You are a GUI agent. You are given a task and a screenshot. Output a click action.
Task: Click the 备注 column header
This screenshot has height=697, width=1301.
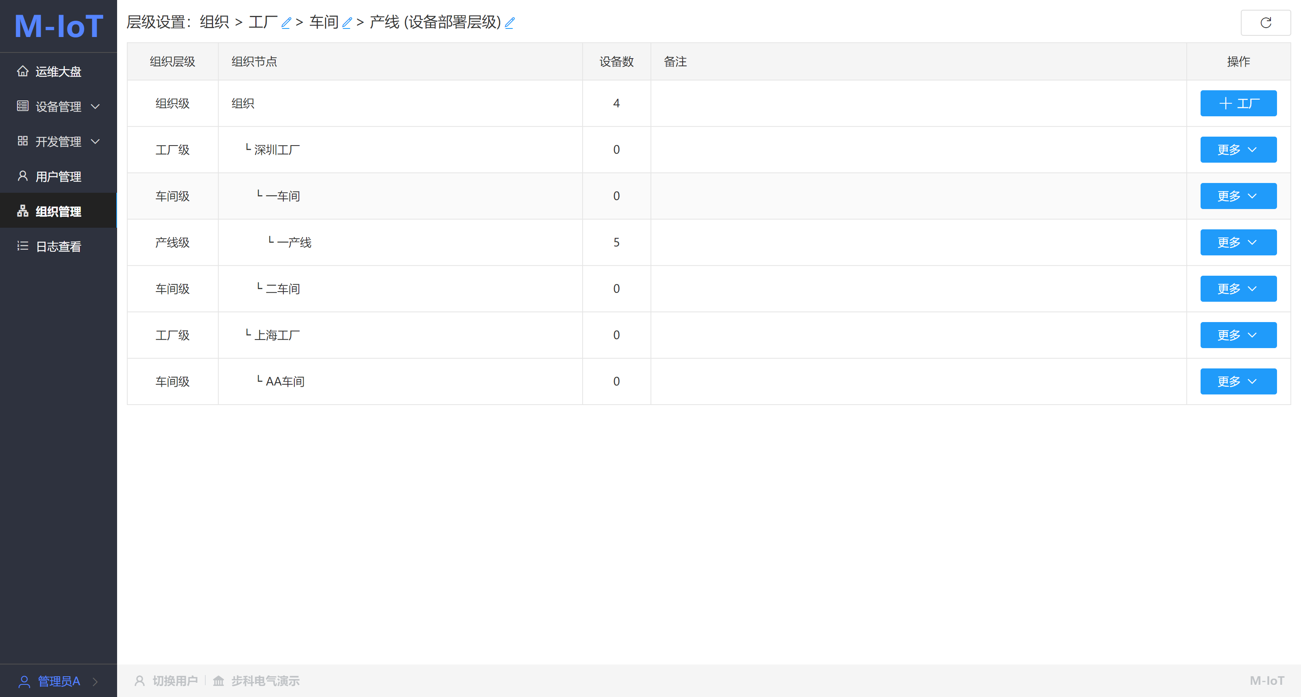click(918, 62)
